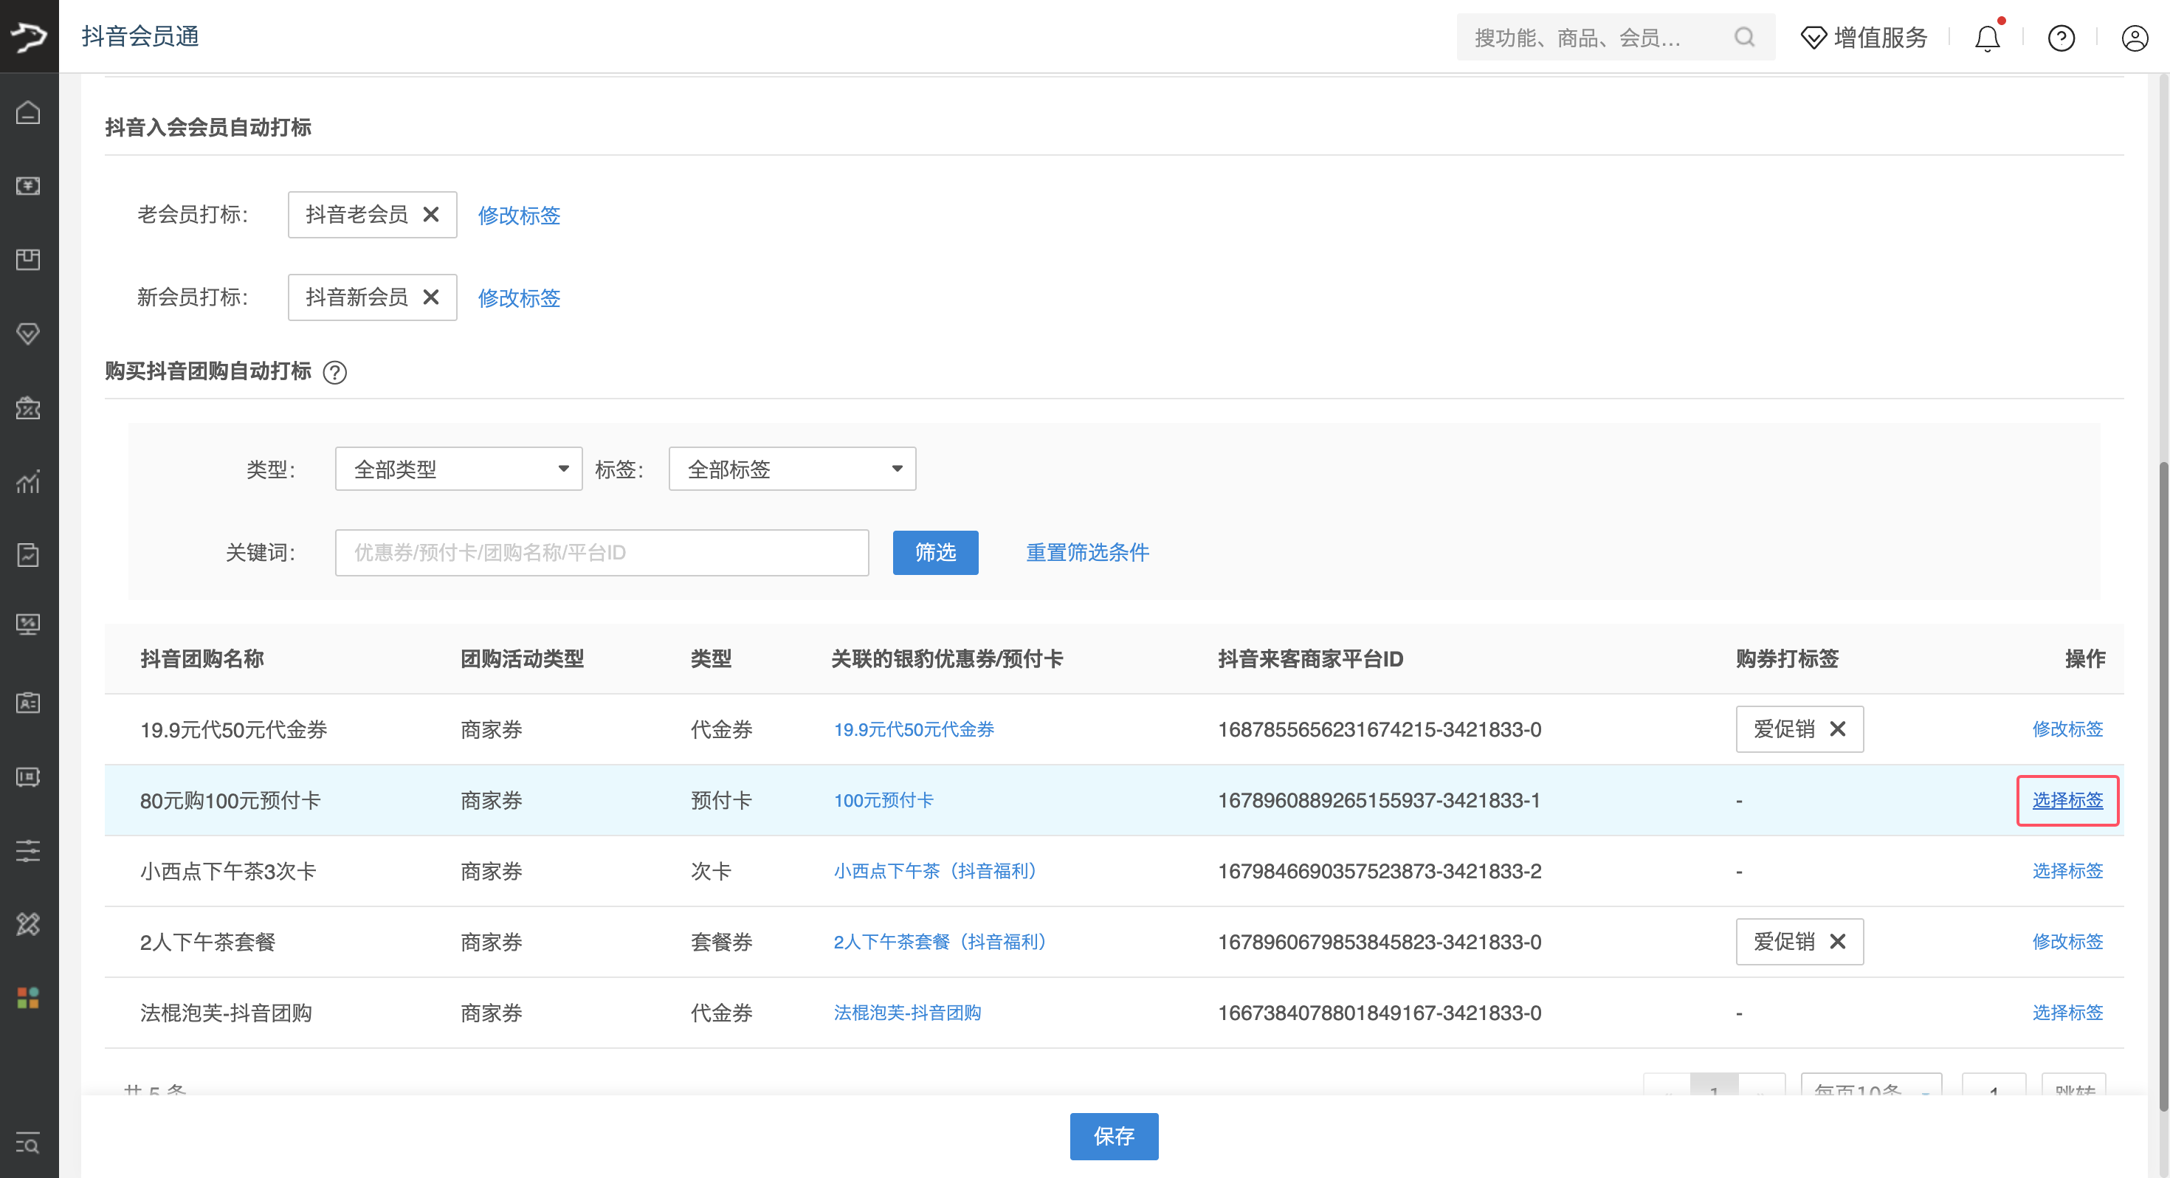Remove the 抖音老会员 tag
The image size is (2170, 1178).
(430, 214)
